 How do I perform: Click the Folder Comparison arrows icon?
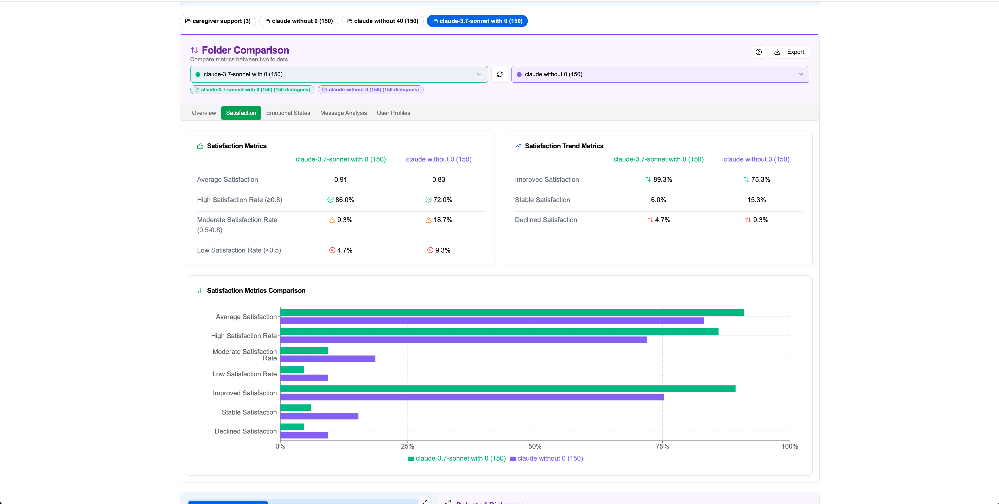tap(194, 50)
